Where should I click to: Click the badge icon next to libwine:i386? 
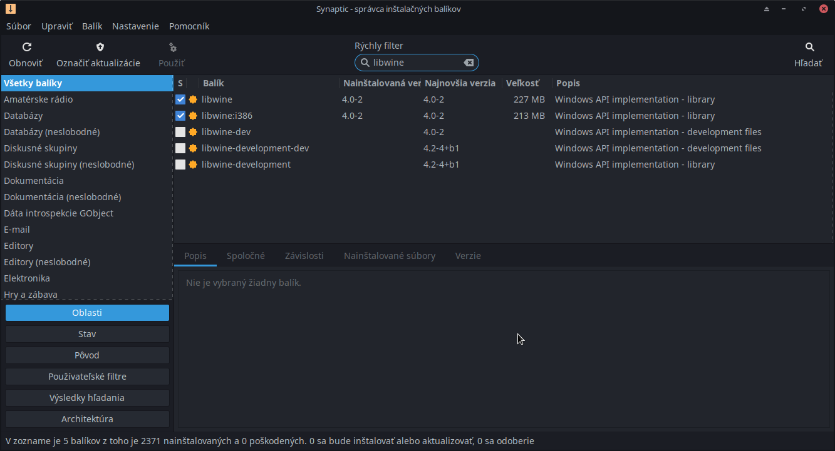(193, 116)
